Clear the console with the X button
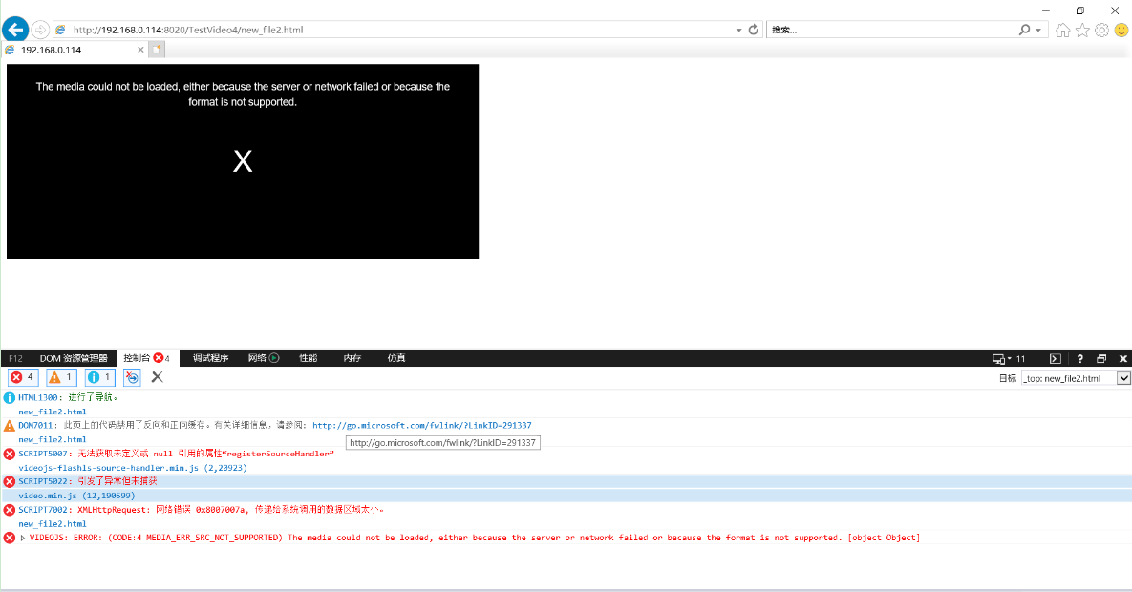 click(157, 377)
